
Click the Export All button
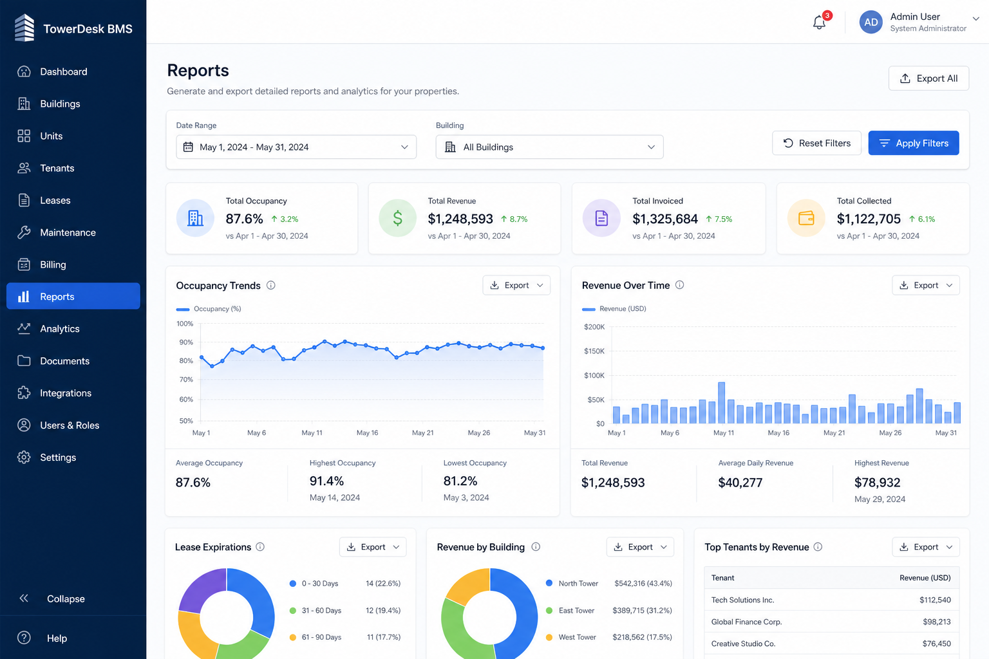click(928, 79)
